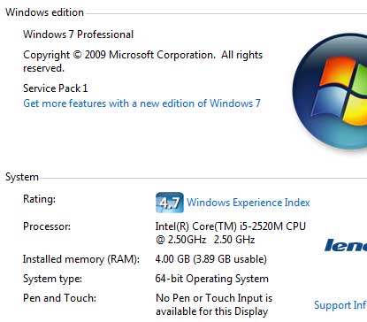The image size is (367, 322).
Task: Open the Support Information link
Action: point(340,305)
